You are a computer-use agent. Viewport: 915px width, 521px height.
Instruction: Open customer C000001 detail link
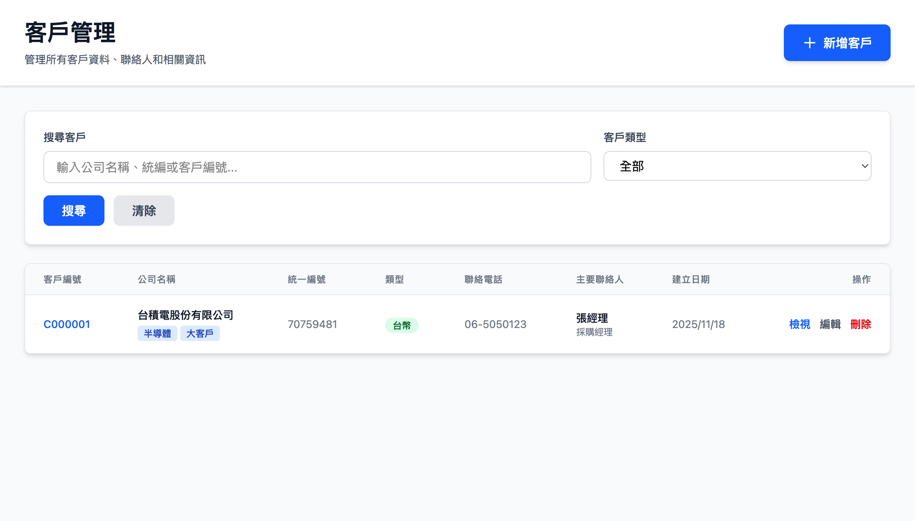tap(67, 324)
